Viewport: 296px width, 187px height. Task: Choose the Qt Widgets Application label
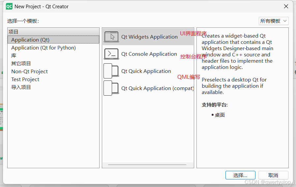click(x=149, y=37)
